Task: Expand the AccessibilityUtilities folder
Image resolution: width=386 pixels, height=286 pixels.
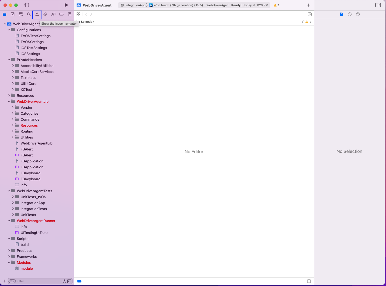Action: tap(13, 66)
